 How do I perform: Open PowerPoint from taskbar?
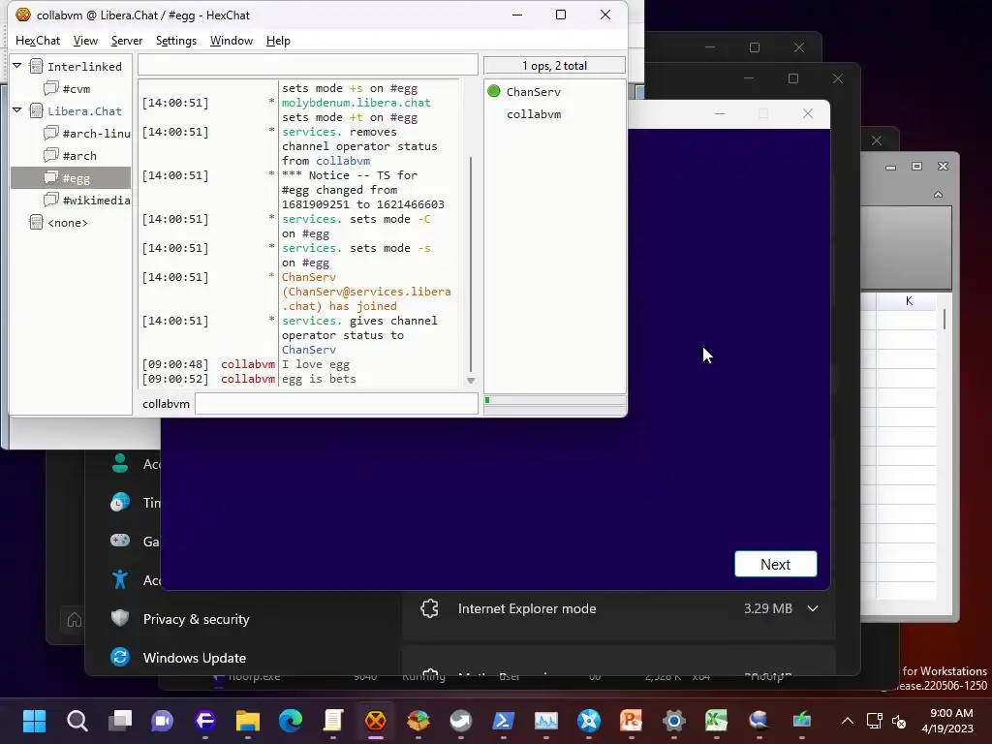pos(631,721)
